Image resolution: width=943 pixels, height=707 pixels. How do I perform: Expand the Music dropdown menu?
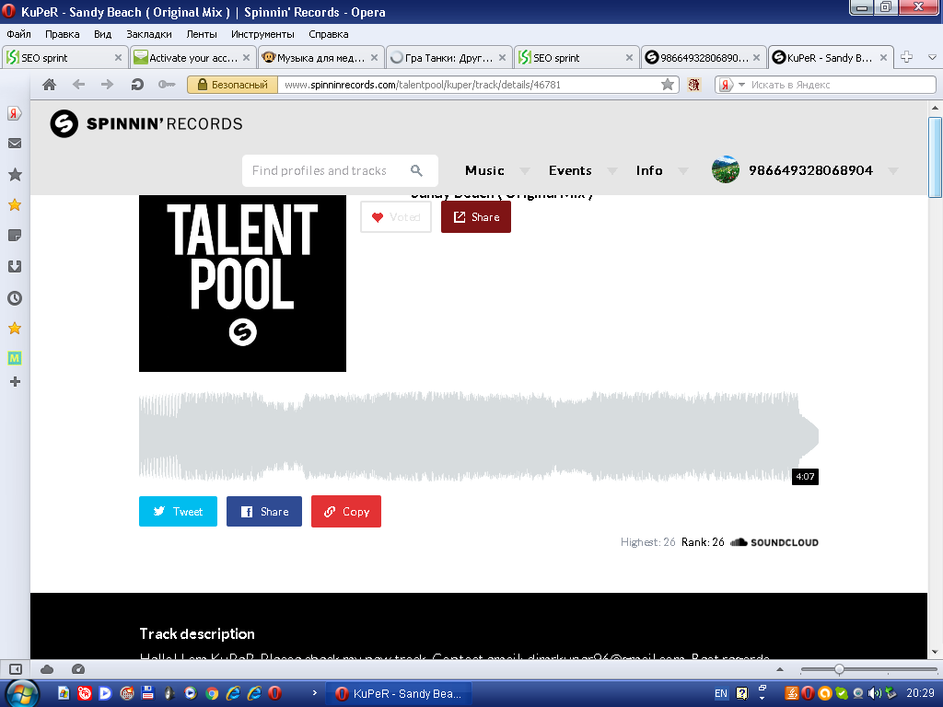(x=525, y=170)
